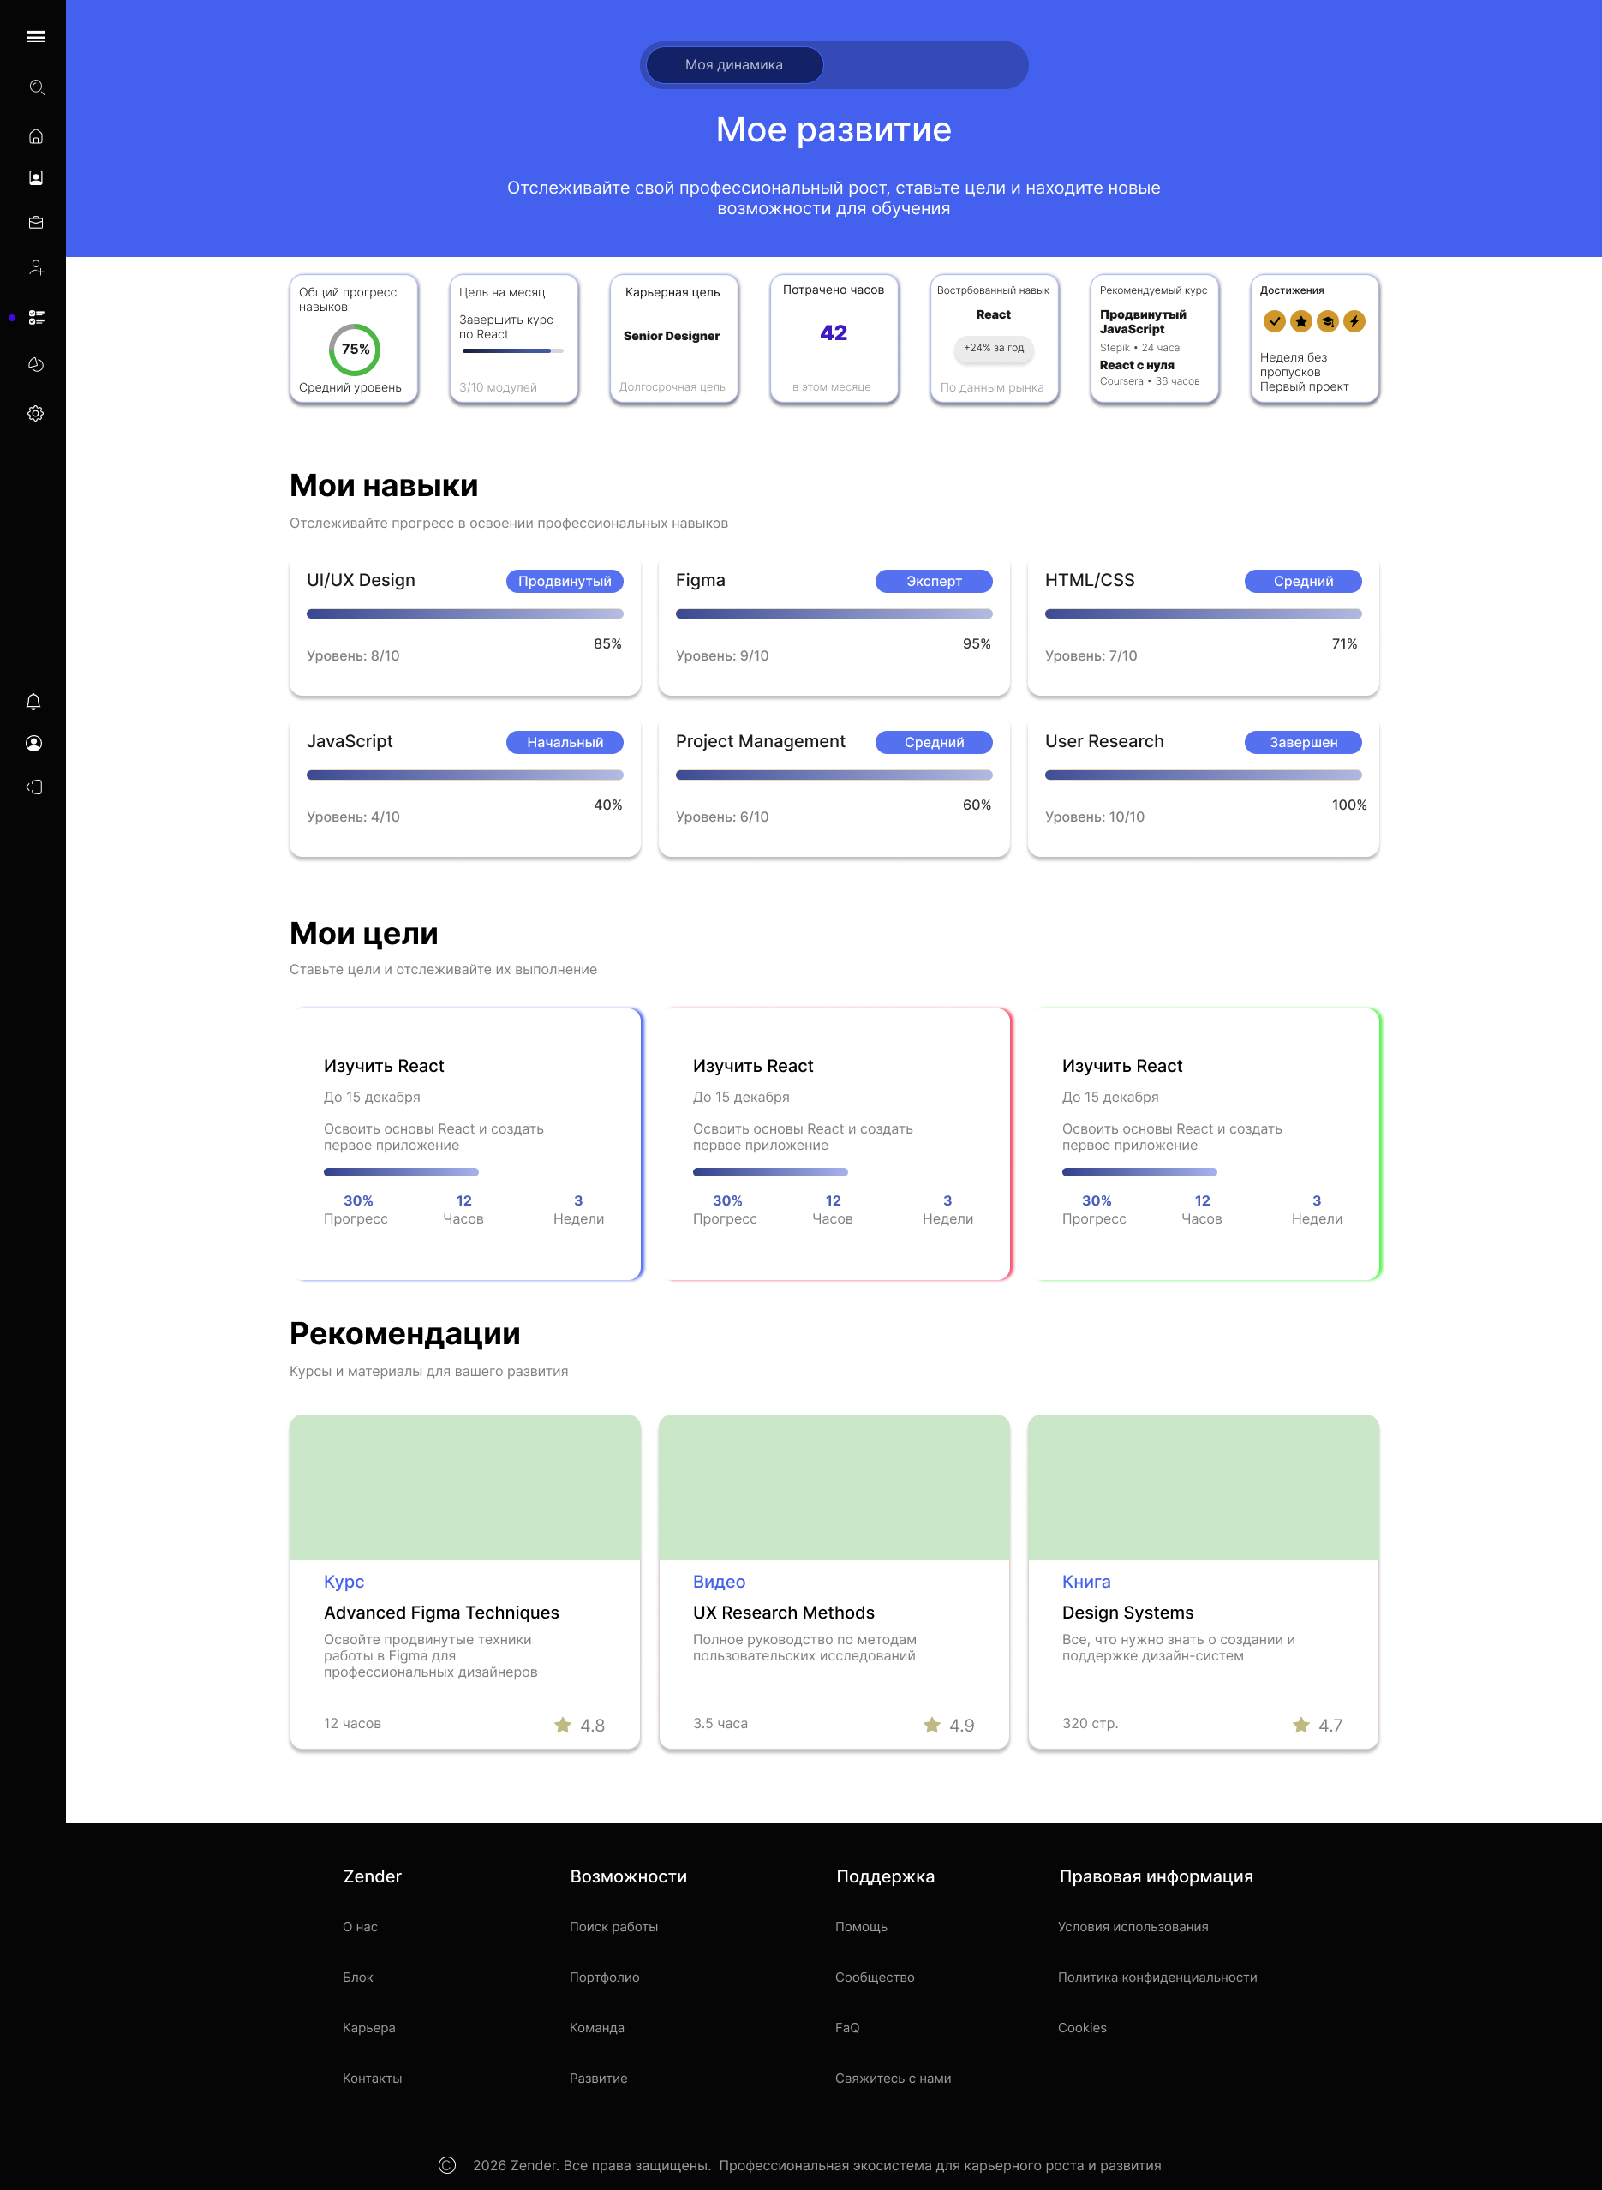Click the search magnifier icon in the sidebar
The width and height of the screenshot is (1602, 2190).
click(x=36, y=87)
